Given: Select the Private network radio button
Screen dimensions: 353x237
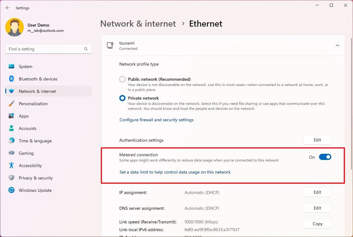Looking at the screenshot, I should (x=122, y=98).
